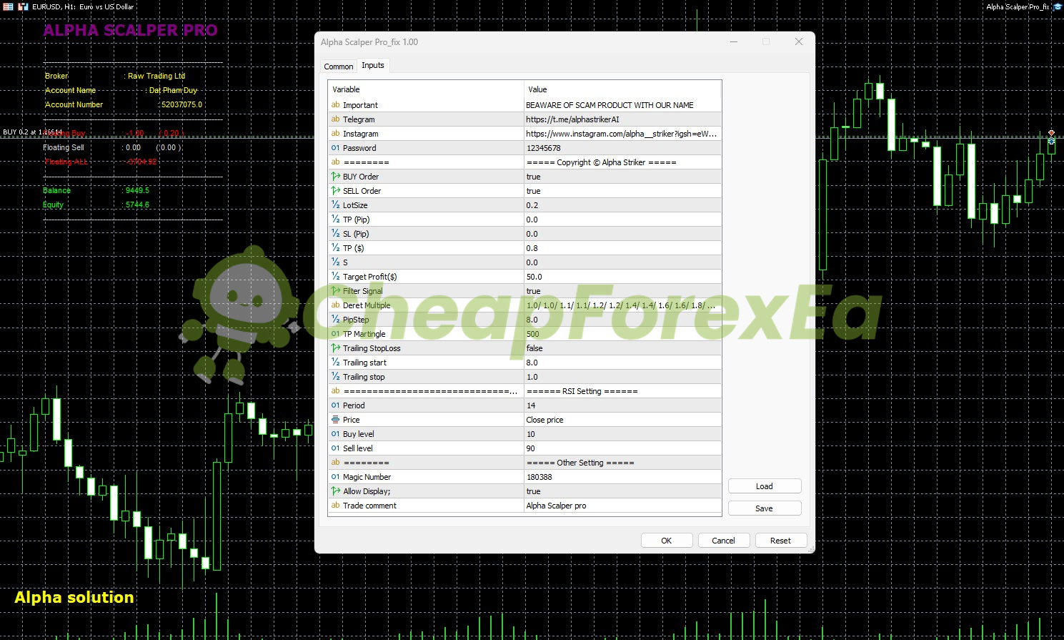Viewport: 1064px width, 640px height.
Task: Click the string icon beside Deret Multiple
Action: tap(335, 305)
